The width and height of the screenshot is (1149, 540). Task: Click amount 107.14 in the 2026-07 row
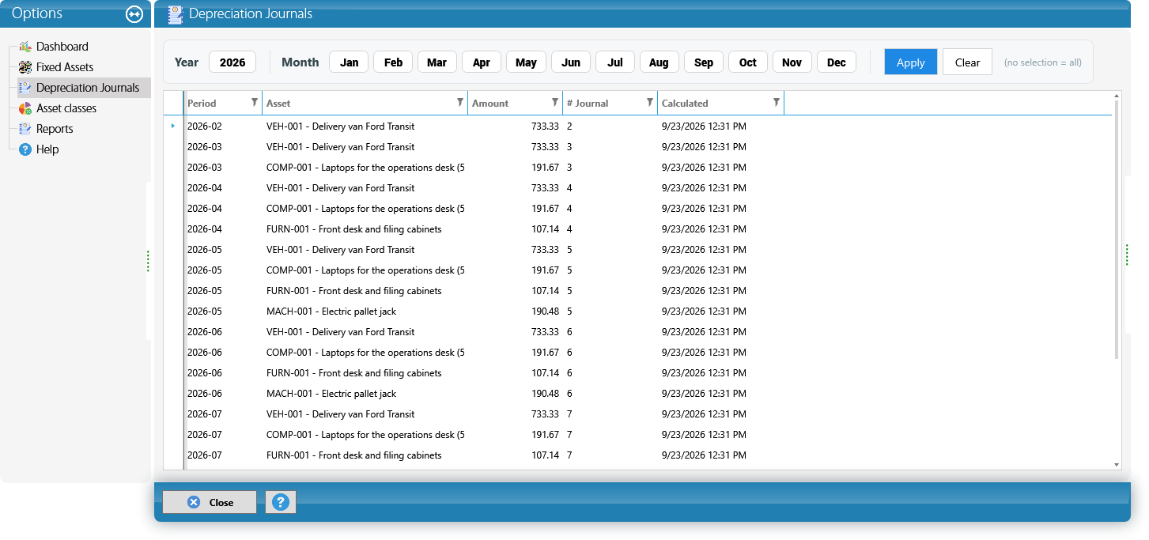[545, 455]
